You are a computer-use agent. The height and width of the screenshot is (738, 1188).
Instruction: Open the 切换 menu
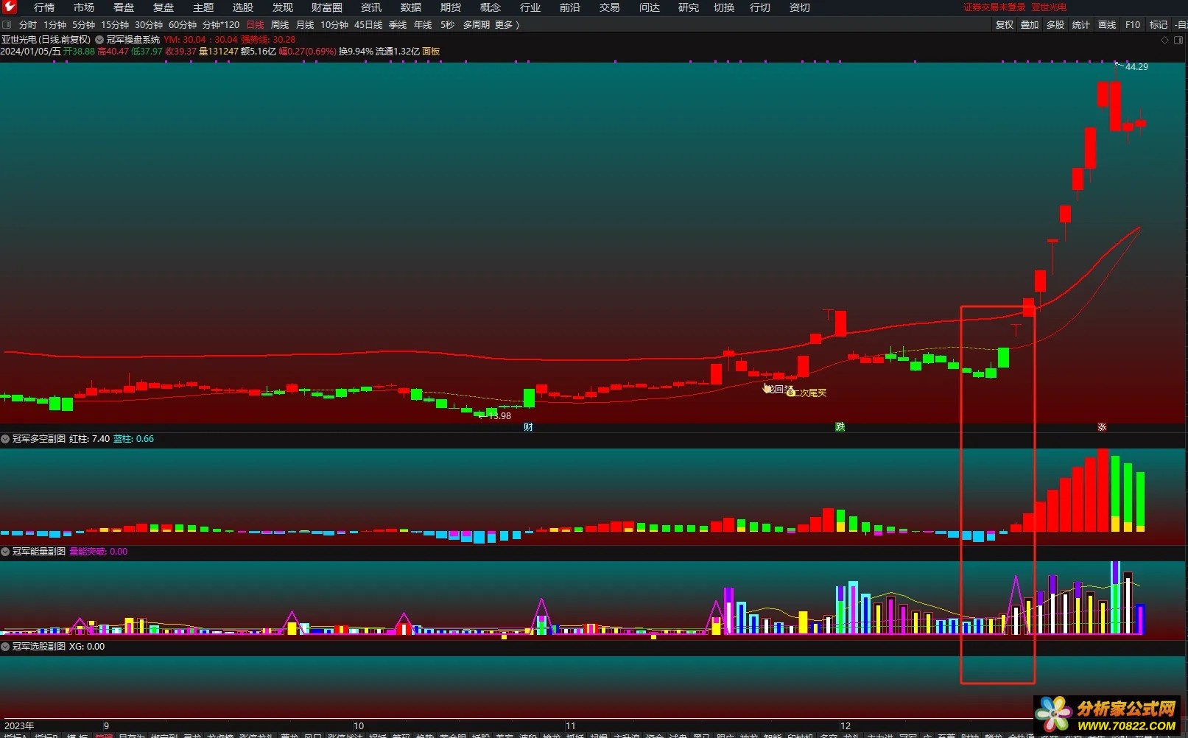coord(725,7)
